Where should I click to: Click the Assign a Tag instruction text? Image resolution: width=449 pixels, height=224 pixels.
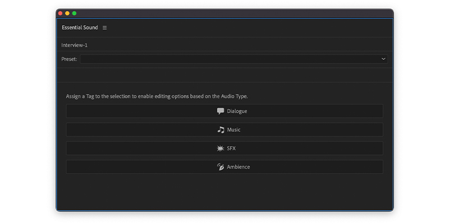click(157, 96)
